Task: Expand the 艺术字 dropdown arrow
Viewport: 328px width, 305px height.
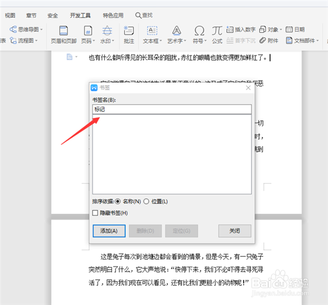Action: click(x=185, y=41)
